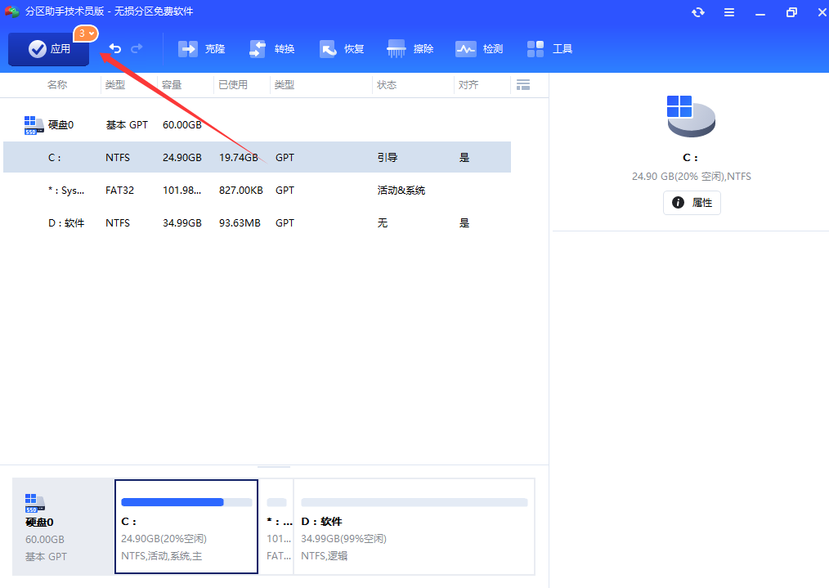Click the C: disk usage pie chart

pos(690,114)
